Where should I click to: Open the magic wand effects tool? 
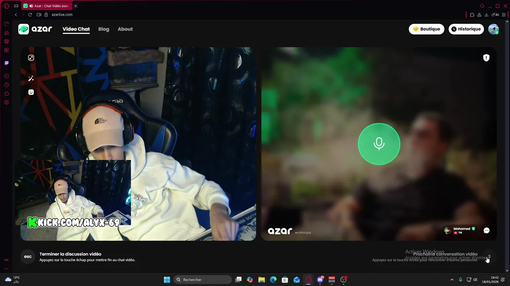point(31,79)
